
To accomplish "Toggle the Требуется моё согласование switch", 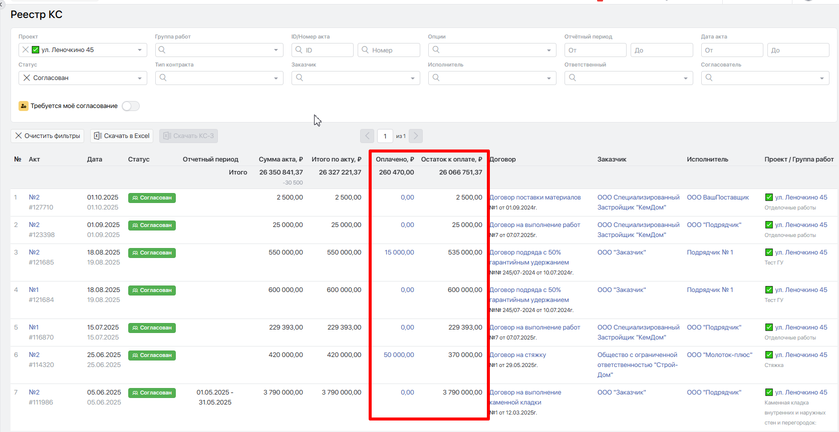I will [x=131, y=106].
